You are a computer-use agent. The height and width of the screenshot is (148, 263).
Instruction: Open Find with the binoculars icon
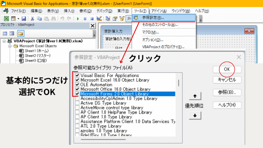pyautogui.click(x=53, y=18)
